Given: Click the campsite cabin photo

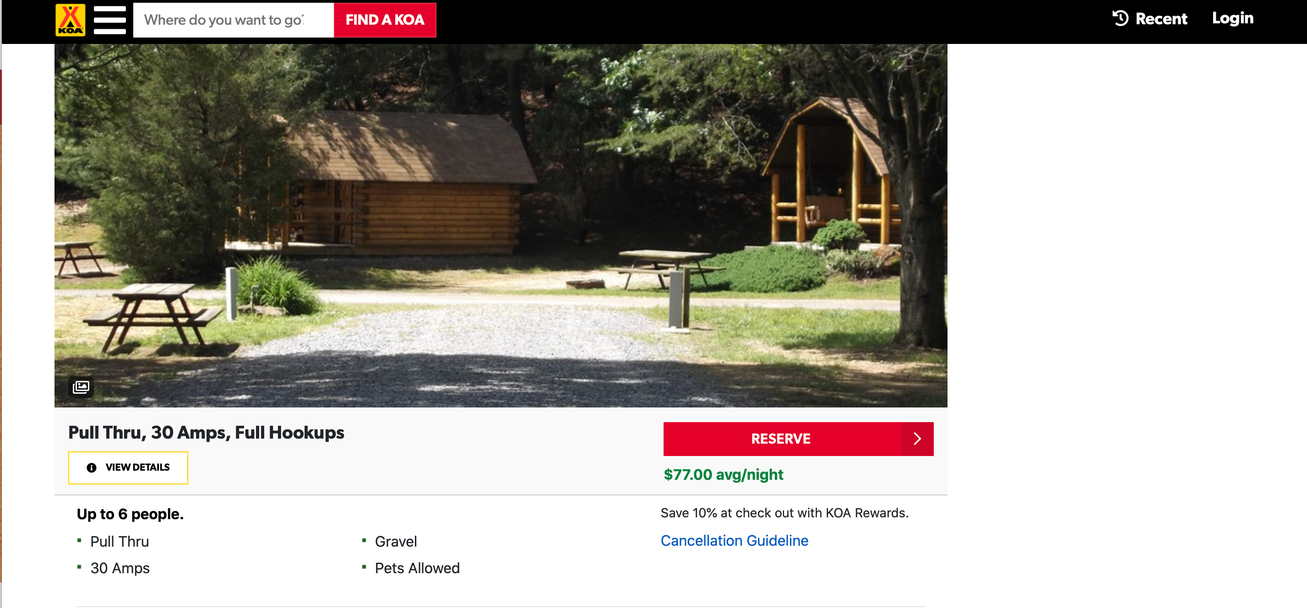Looking at the screenshot, I should click(x=500, y=225).
